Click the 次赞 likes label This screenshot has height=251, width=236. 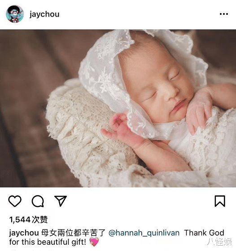(40, 220)
